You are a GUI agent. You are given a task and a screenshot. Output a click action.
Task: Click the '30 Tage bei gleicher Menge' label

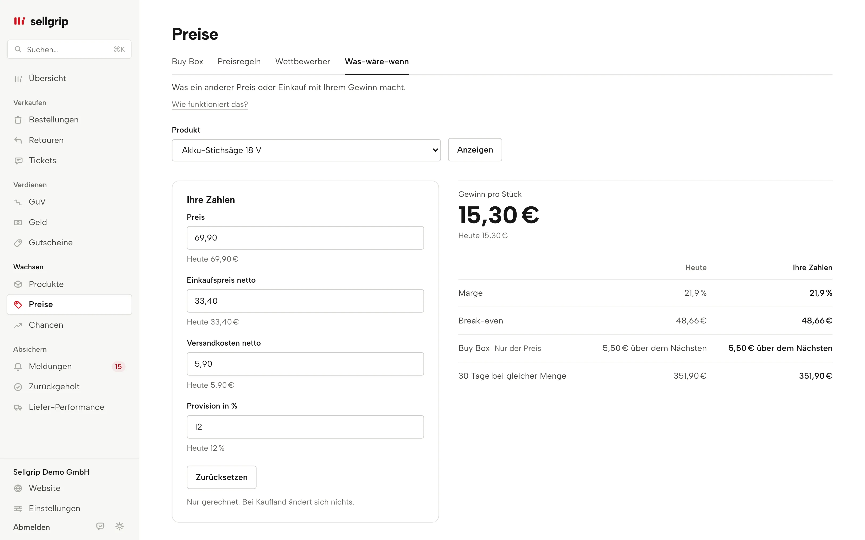click(x=512, y=376)
